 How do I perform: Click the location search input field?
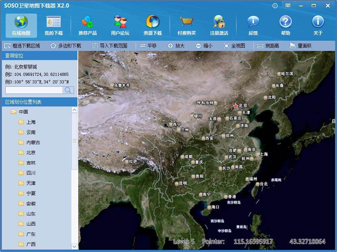click(34, 90)
